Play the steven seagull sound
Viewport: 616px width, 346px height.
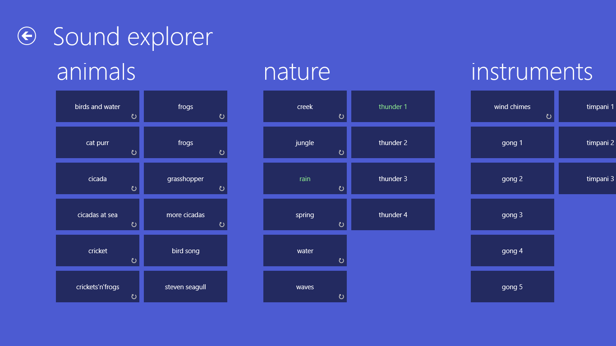point(185,287)
